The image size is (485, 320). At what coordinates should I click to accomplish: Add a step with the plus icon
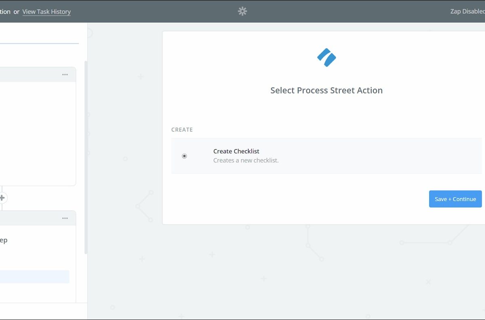[2, 198]
